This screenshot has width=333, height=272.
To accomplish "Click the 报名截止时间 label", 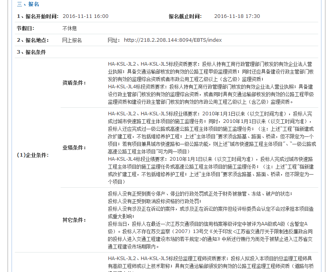I will 185,16.
